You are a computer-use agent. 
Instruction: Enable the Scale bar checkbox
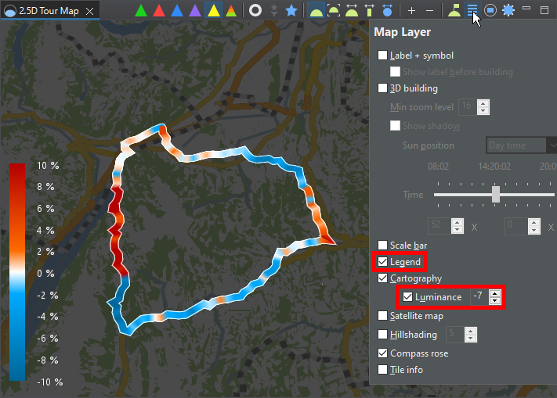pos(382,246)
